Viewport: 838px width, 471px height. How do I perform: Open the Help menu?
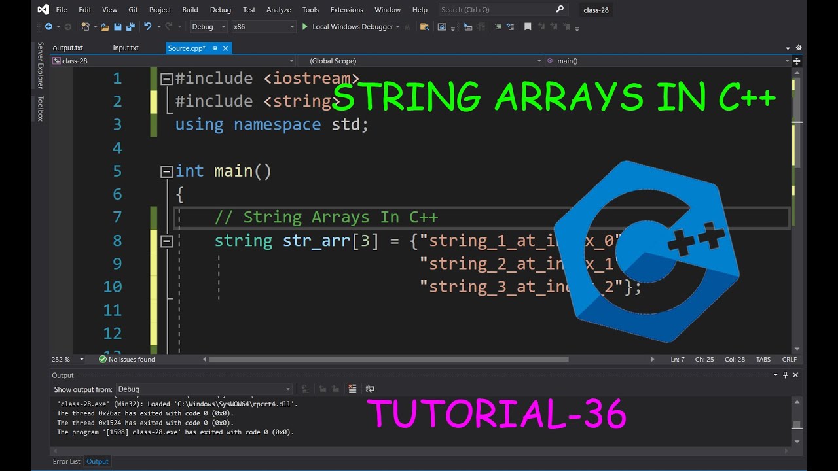(x=420, y=10)
